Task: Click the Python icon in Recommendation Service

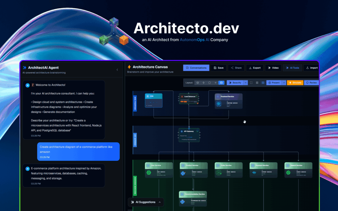Action: point(182,202)
